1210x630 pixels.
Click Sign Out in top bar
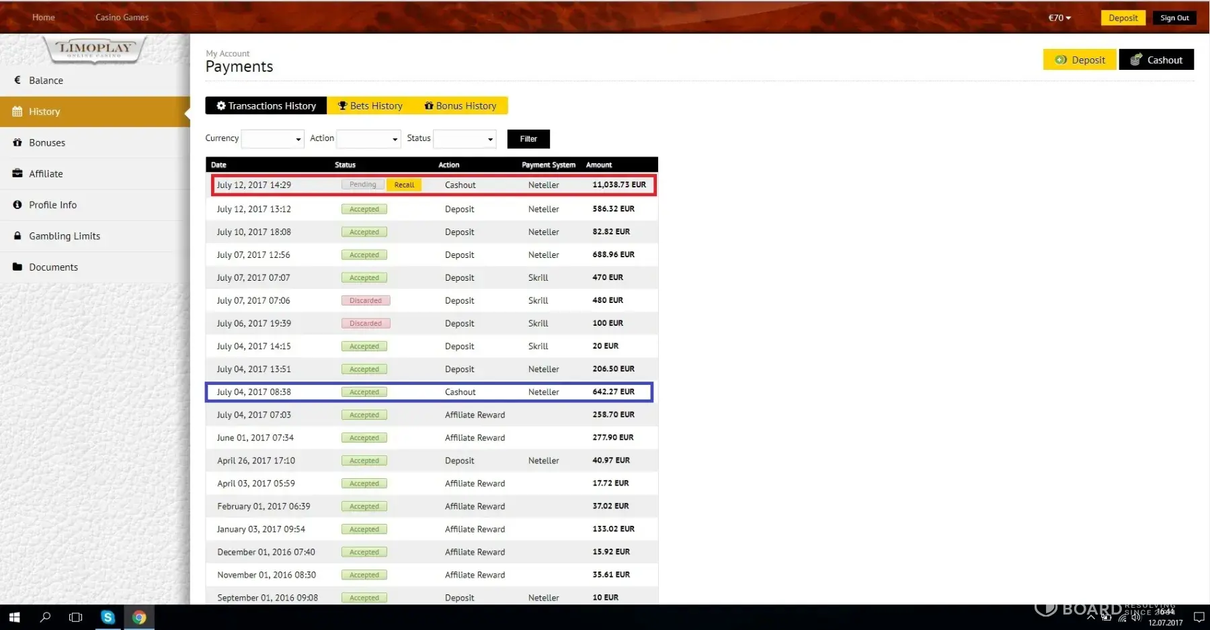point(1174,18)
